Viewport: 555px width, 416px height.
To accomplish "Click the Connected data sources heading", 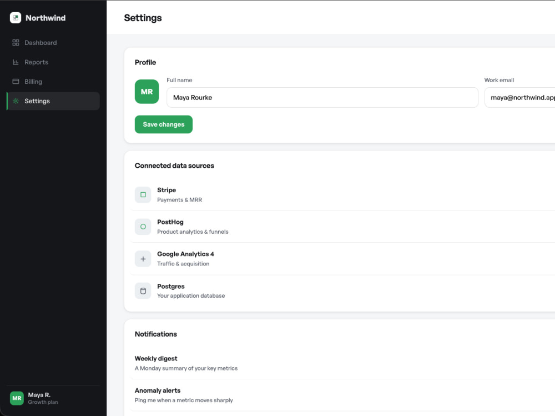I will point(174,166).
